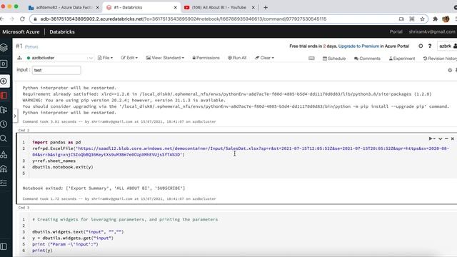Close the adfdemo82 Azure Data Factory tab
The height and width of the screenshot is (257, 457).
coord(98,8)
